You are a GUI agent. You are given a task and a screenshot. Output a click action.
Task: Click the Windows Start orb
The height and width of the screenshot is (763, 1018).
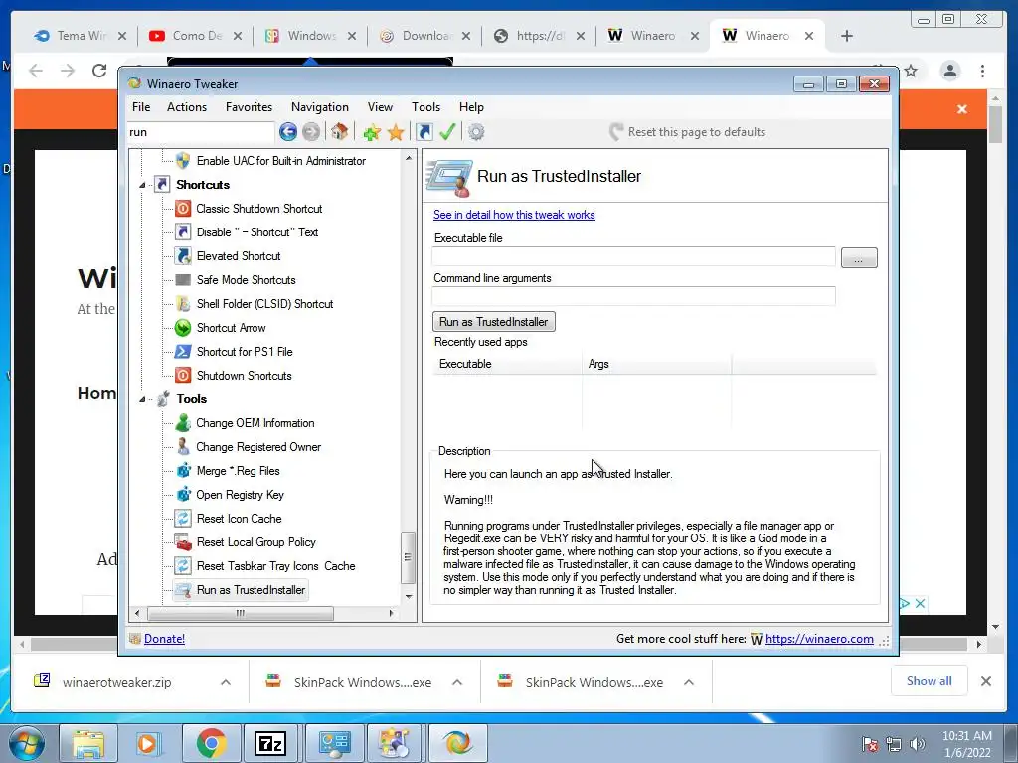click(27, 743)
